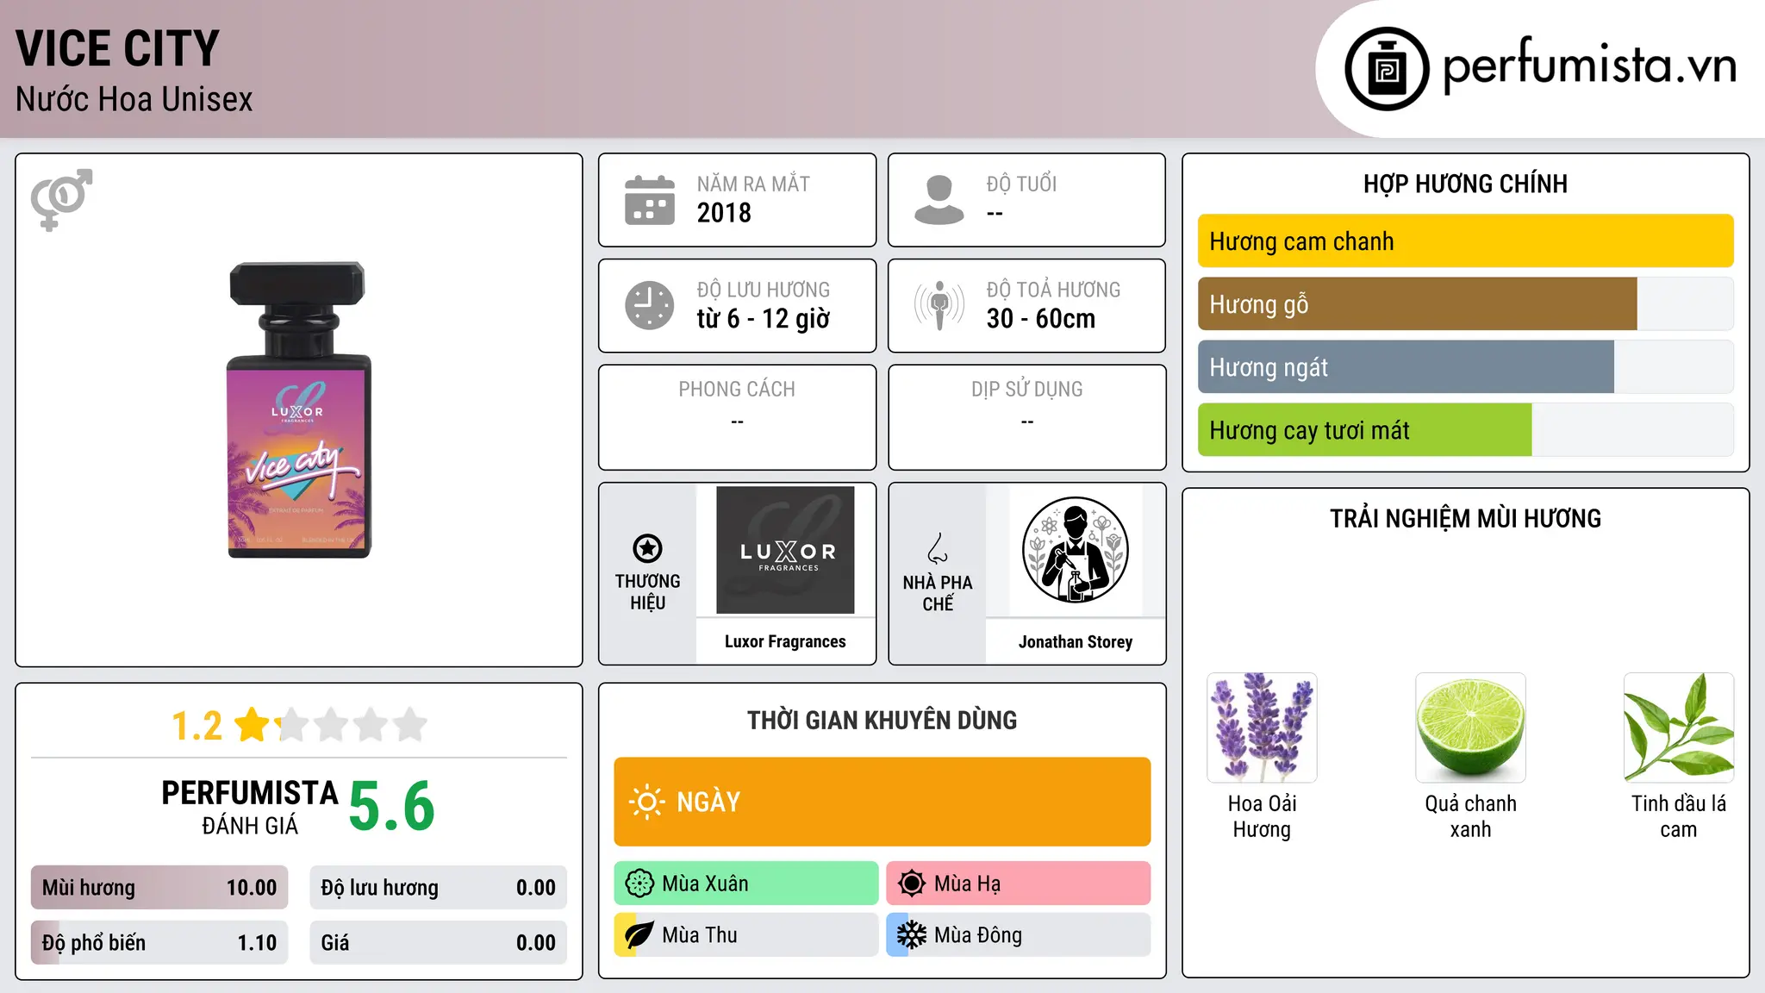This screenshot has width=1765, height=993.
Task: Click the Độ lưu hương 0.00 score bar
Action: (438, 888)
